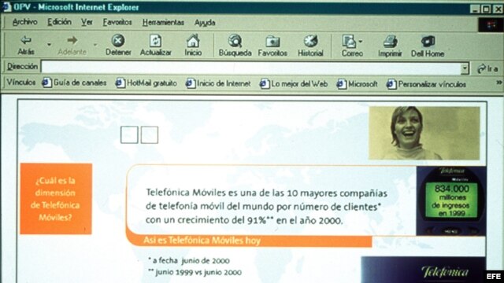Click the phone screen showing 834.000 millones
The width and height of the screenshot is (504, 283).
(451, 200)
